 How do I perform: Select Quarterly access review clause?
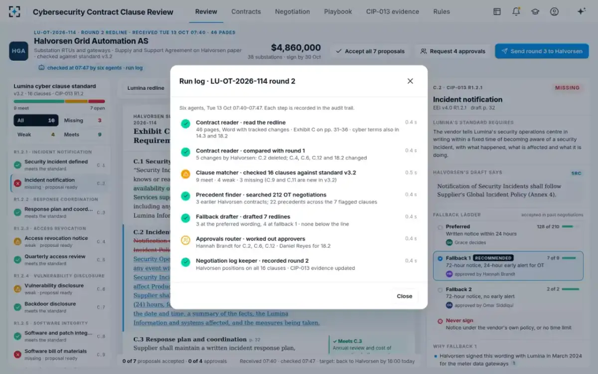59,259
